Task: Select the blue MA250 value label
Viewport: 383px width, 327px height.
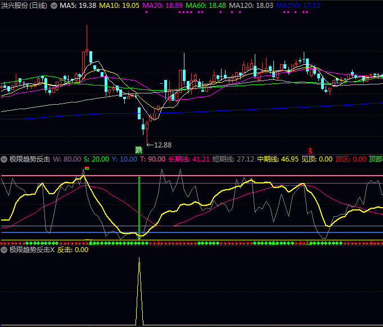Action: pos(299,6)
